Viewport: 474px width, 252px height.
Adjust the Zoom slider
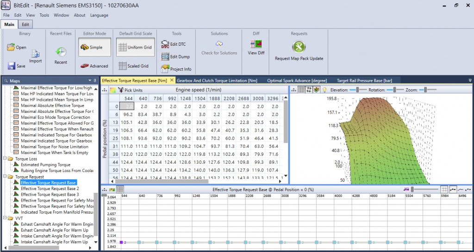pos(427,90)
